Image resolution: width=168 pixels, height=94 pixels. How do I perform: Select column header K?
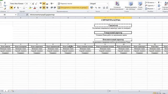tap(139, 18)
